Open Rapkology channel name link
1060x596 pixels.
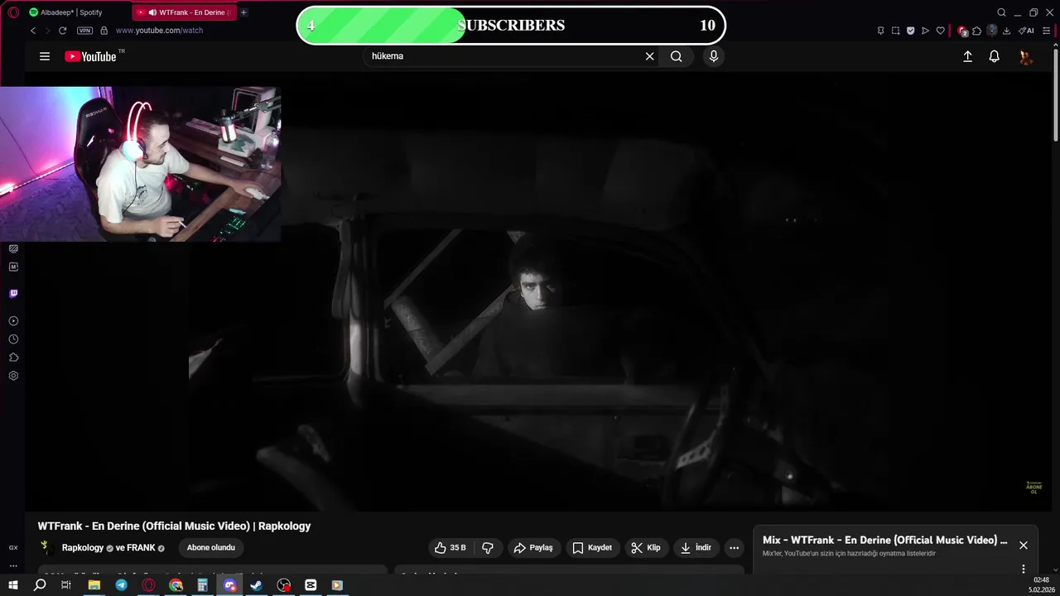83,548
